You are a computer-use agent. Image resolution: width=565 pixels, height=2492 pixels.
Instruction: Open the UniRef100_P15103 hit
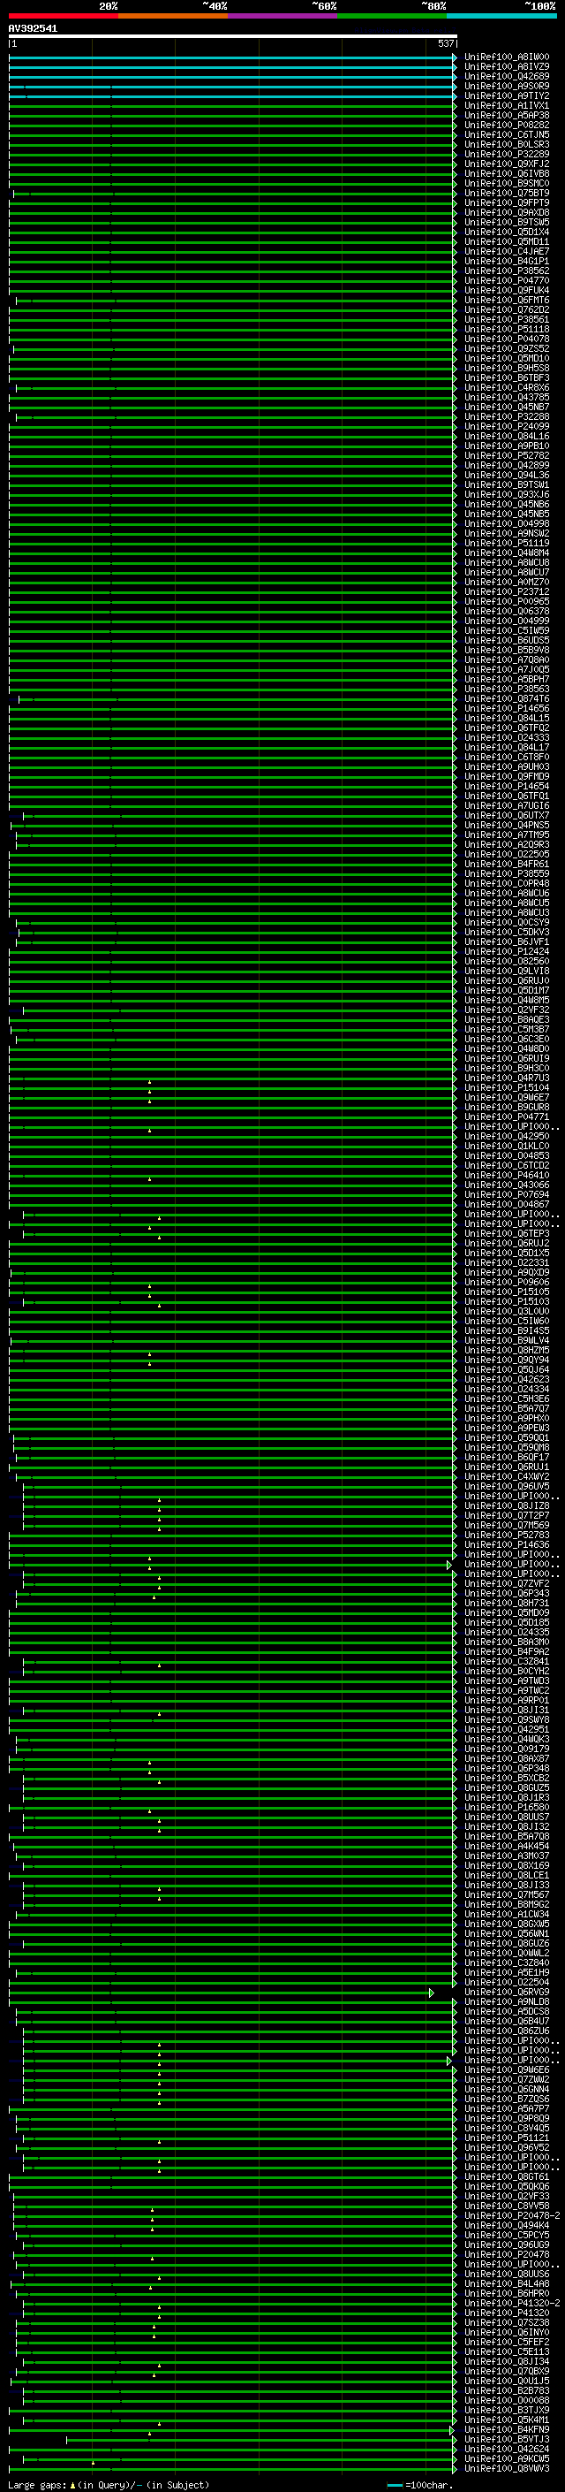507,1302
